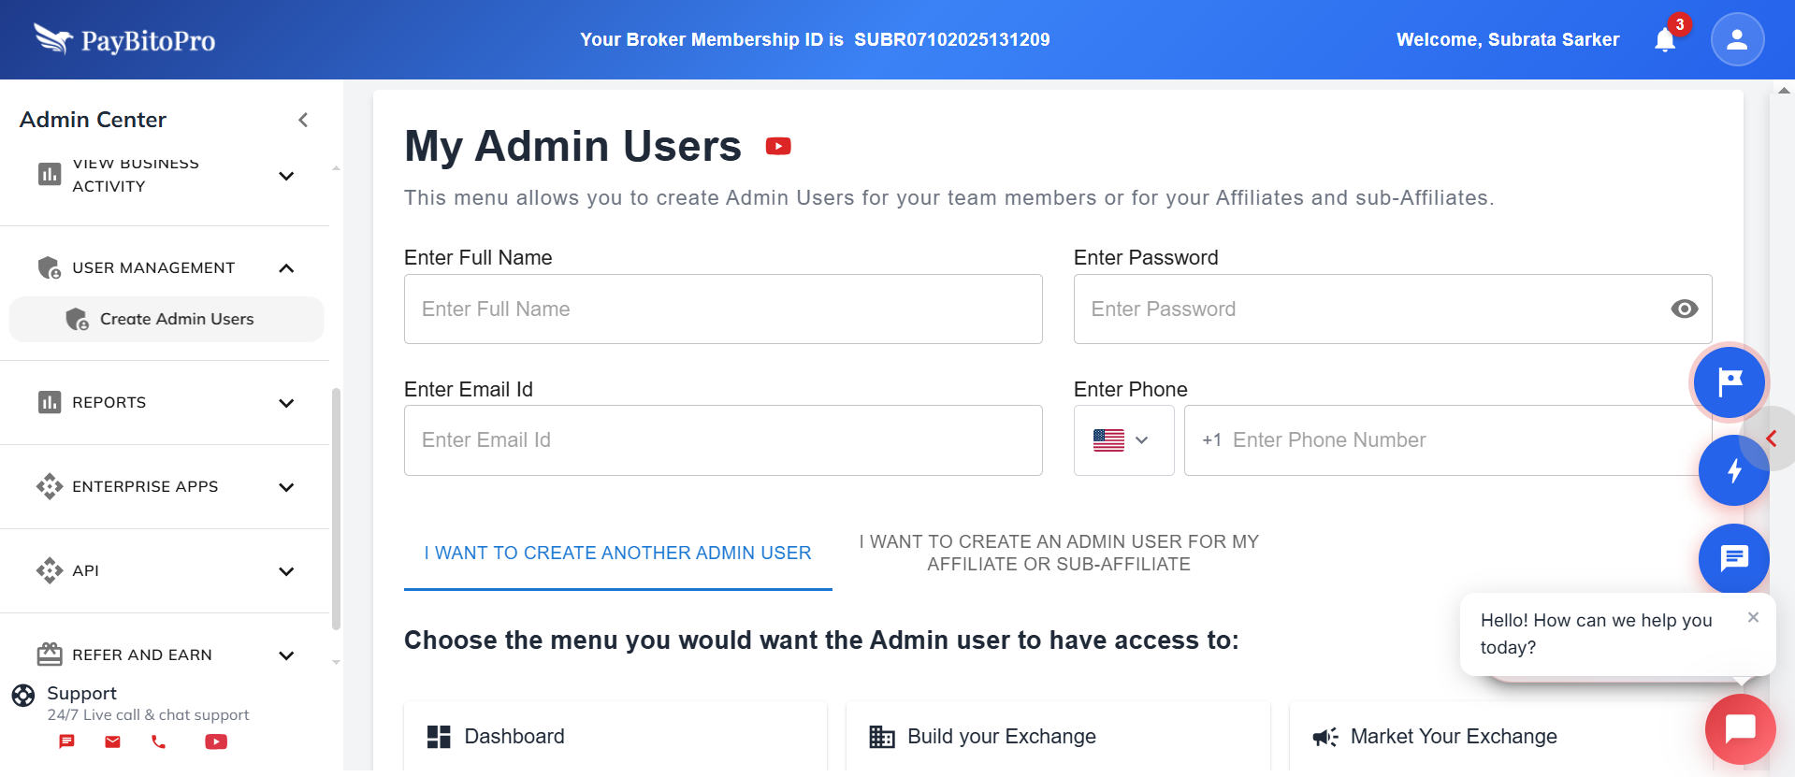Open the notifications bell
Image resolution: width=1795 pixels, height=777 pixels.
pos(1665,39)
